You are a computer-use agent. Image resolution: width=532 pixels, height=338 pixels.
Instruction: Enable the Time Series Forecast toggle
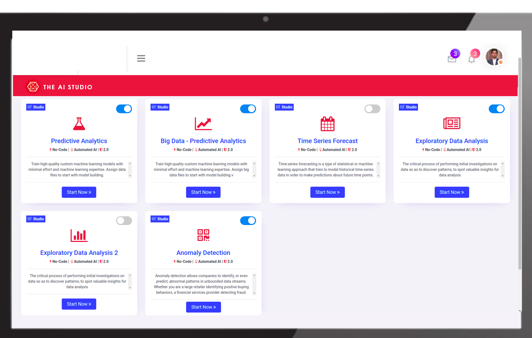(x=372, y=109)
